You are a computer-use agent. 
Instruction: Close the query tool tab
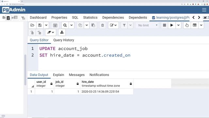[205, 17]
